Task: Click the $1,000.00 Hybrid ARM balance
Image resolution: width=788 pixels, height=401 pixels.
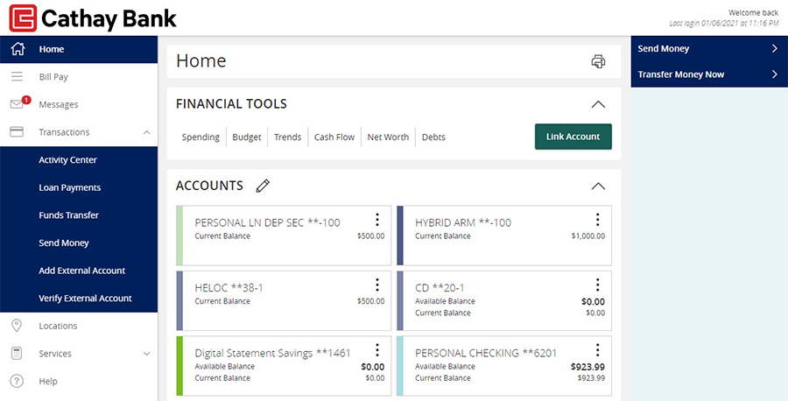Action: pyautogui.click(x=588, y=236)
